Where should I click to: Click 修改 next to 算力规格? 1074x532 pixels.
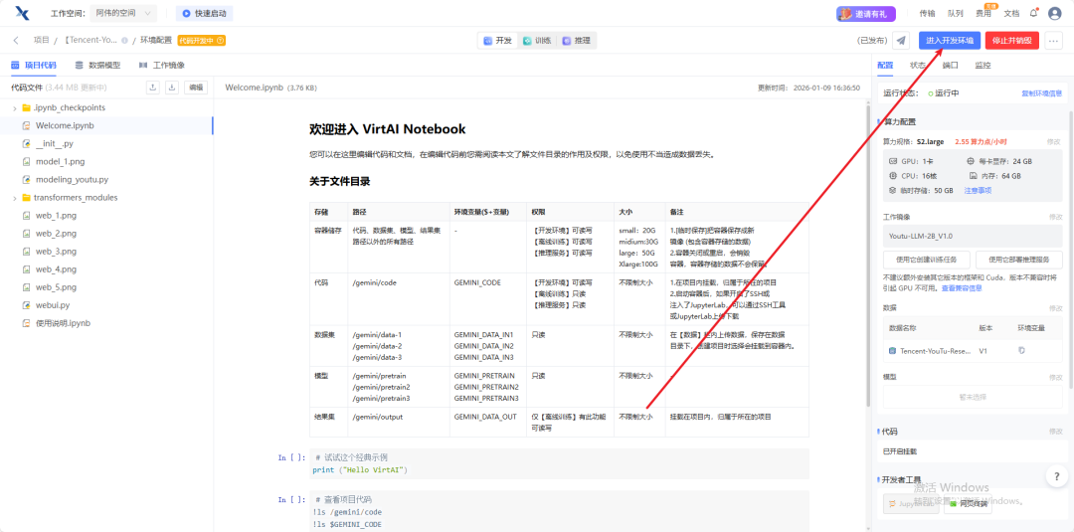(1055, 141)
